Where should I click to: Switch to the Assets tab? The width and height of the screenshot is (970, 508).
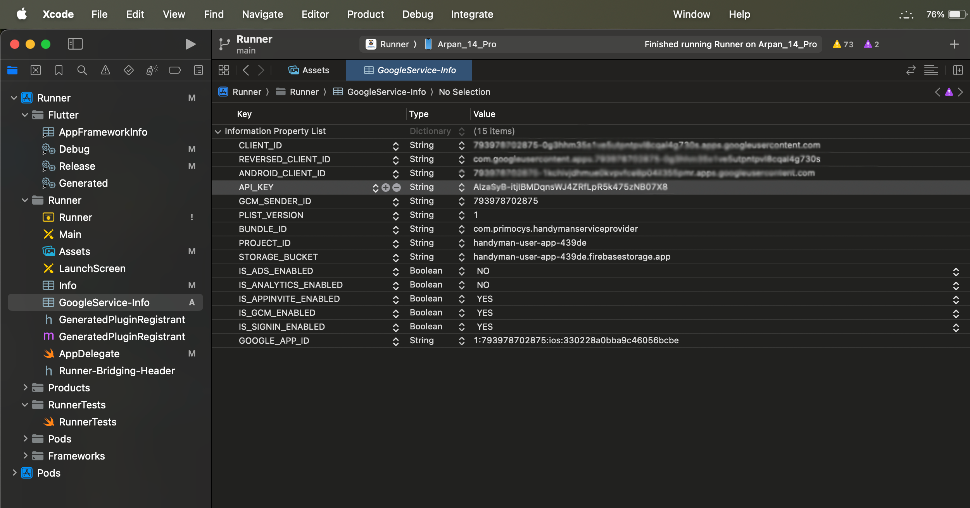click(x=309, y=70)
